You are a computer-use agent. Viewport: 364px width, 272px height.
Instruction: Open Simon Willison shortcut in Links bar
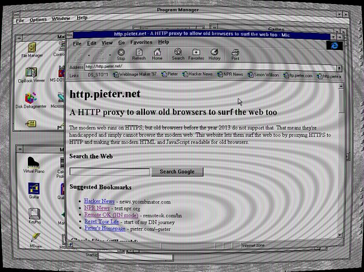(263, 75)
